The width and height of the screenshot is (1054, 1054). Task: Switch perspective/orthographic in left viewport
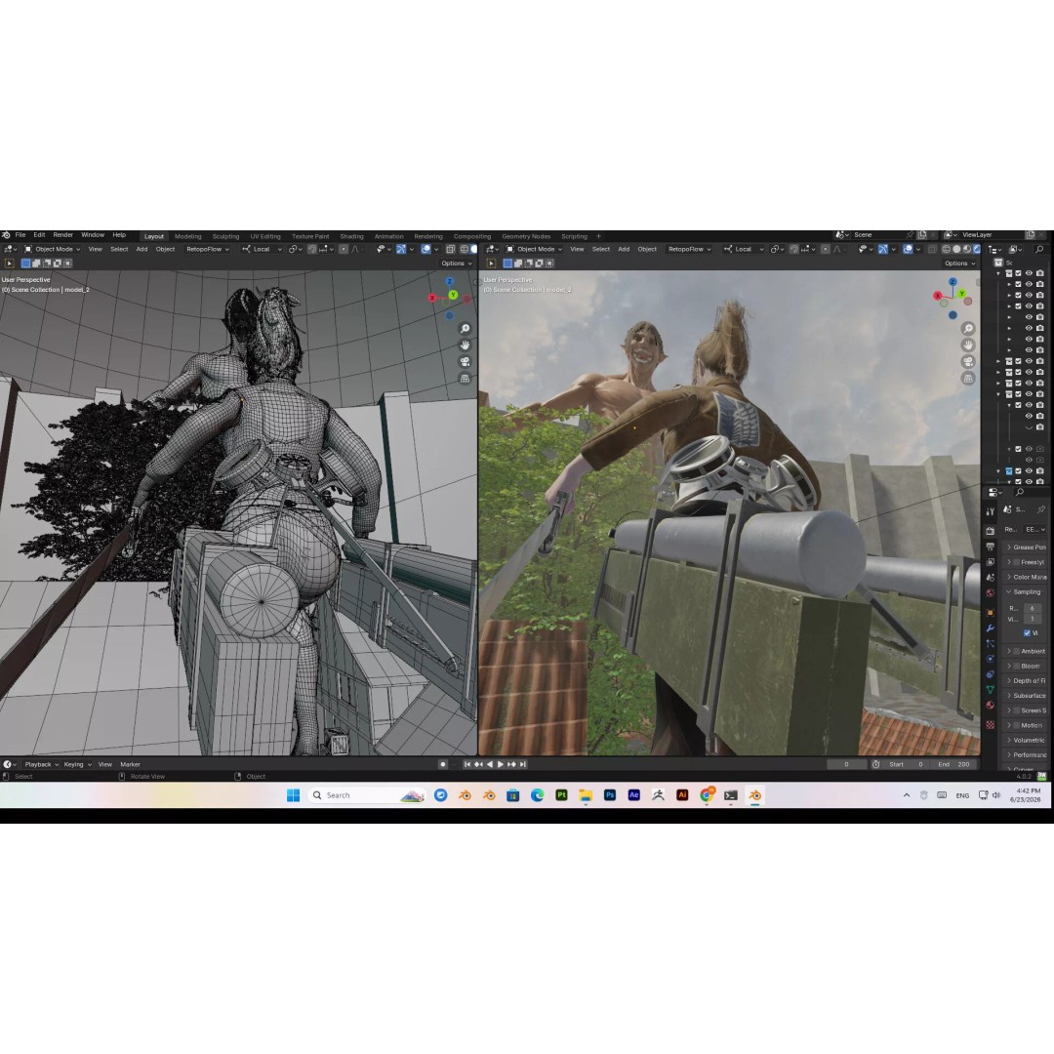click(465, 379)
